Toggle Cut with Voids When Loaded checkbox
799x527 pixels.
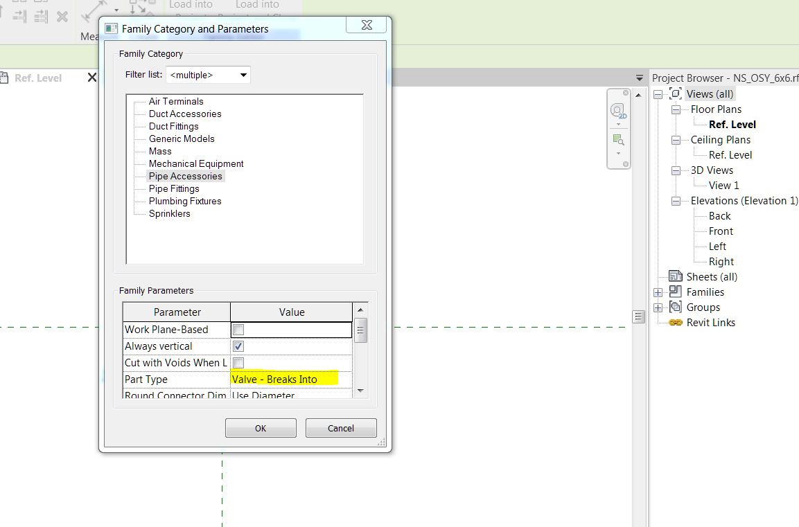(x=238, y=363)
